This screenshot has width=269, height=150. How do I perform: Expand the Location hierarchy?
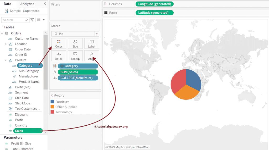(6, 44)
